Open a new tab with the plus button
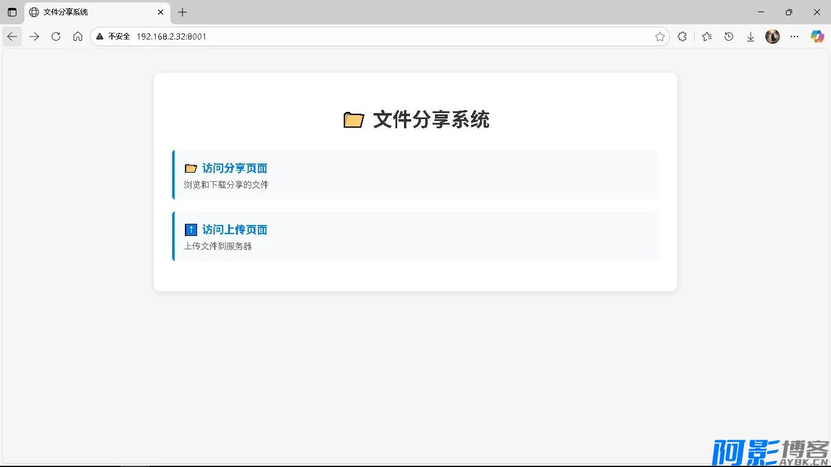The width and height of the screenshot is (831, 467). click(x=181, y=12)
